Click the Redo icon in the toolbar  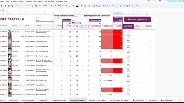click(5, 6)
